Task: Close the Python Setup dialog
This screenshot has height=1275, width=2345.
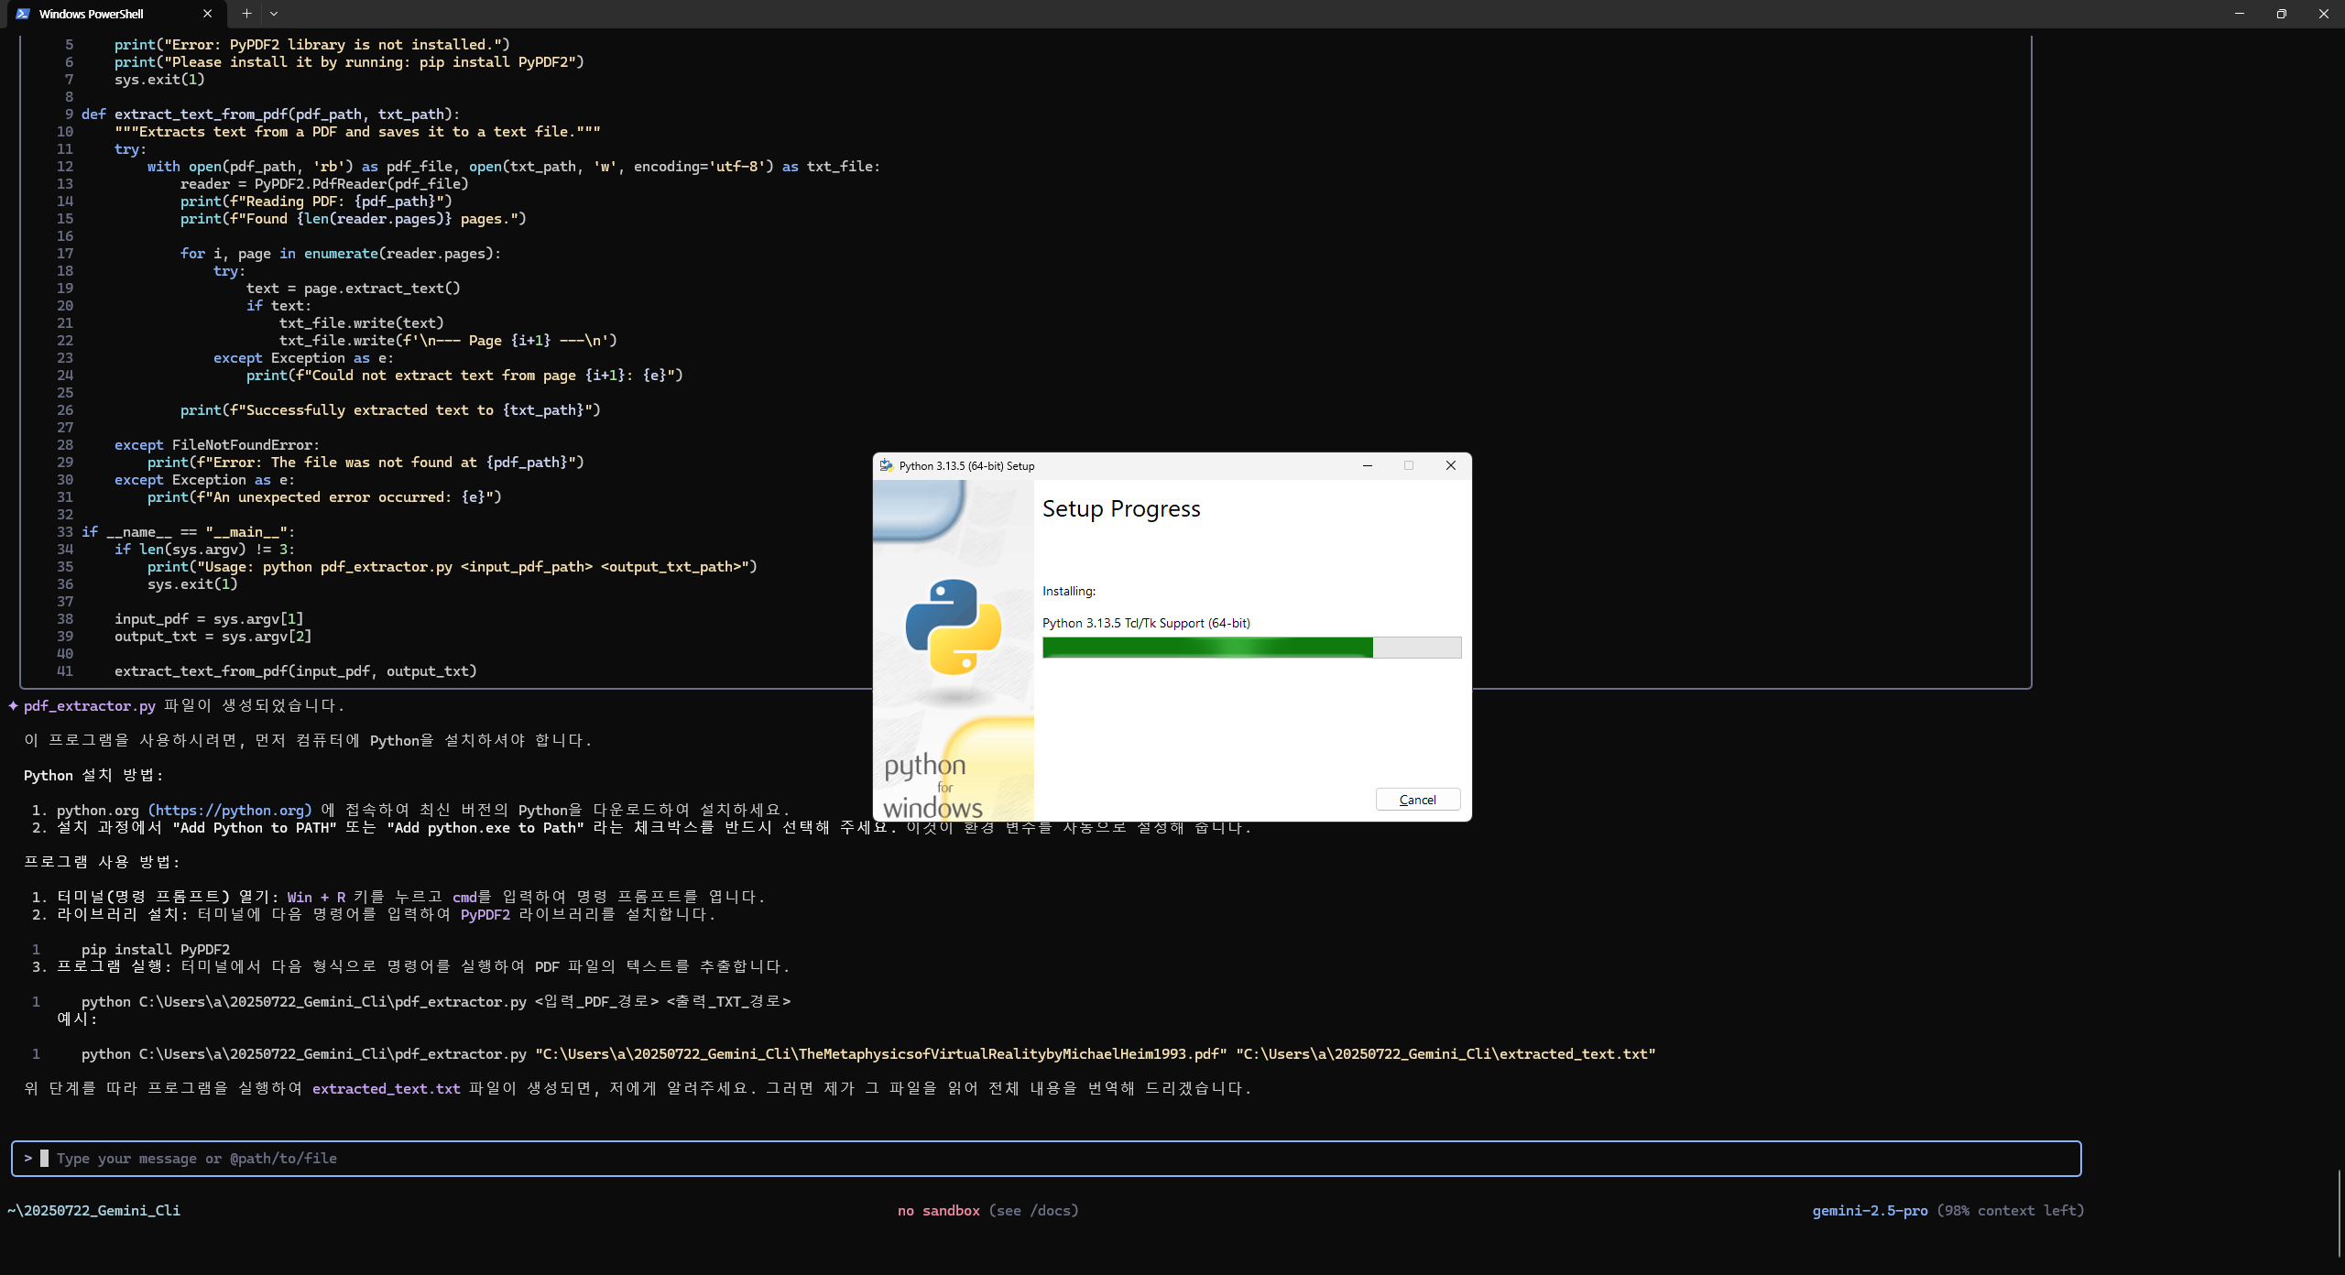Action: pyautogui.click(x=1450, y=465)
